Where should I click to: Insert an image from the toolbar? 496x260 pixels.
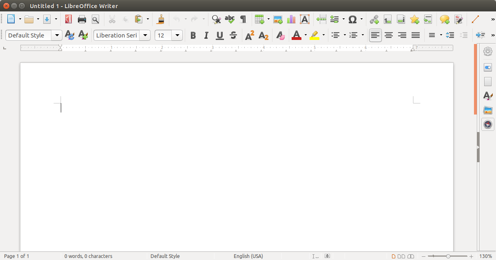coord(278,19)
